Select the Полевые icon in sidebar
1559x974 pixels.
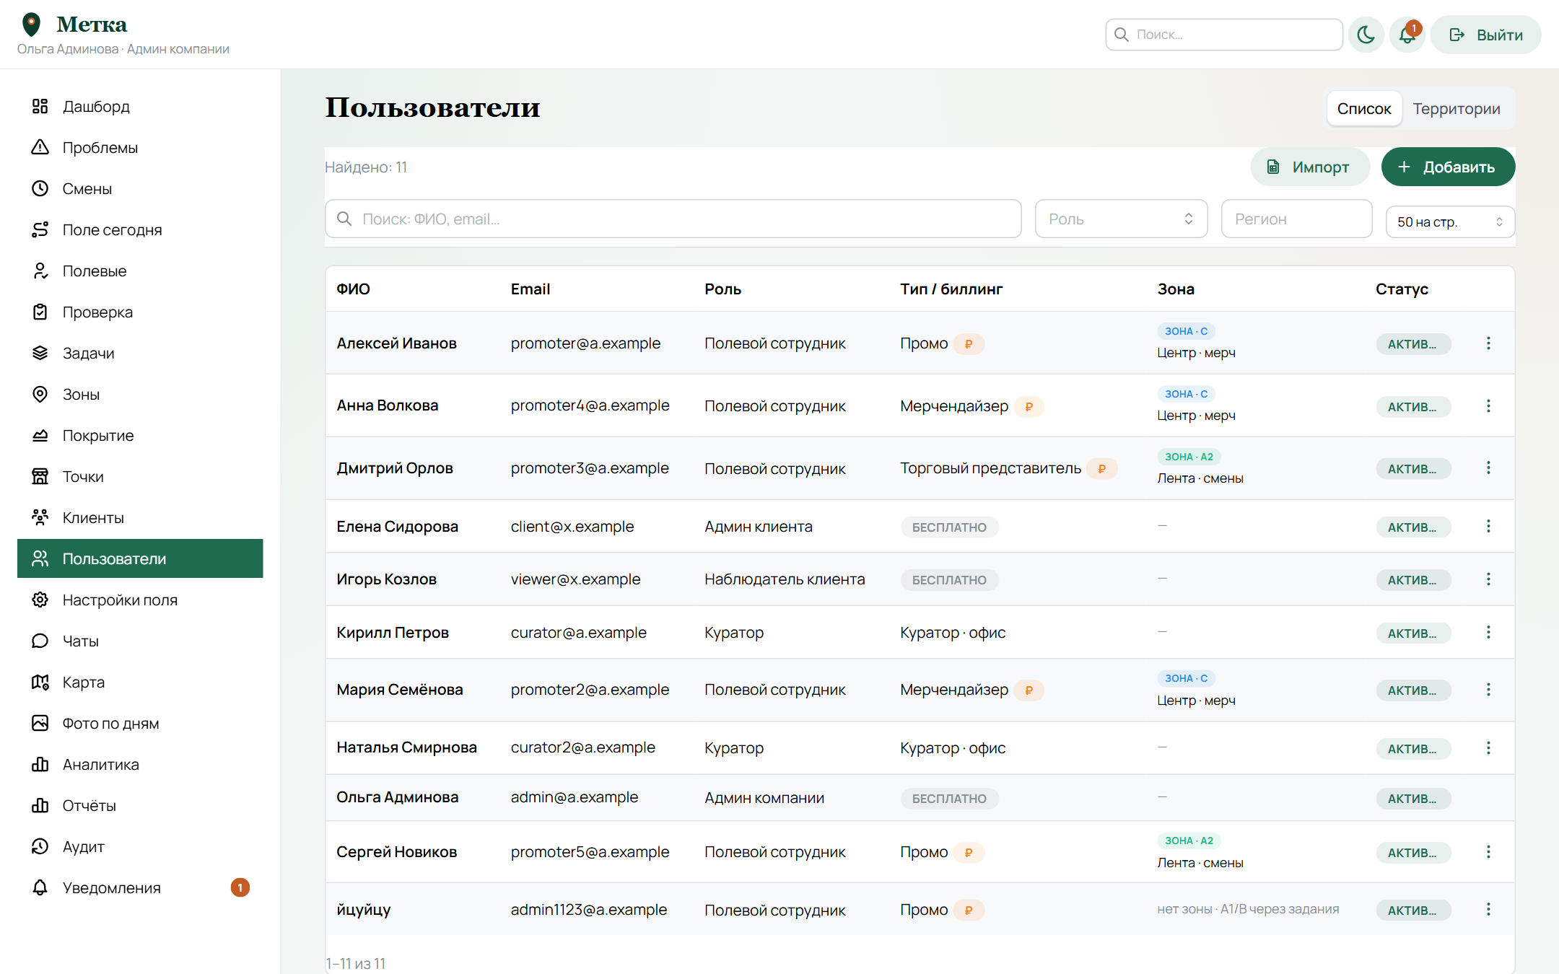click(40, 271)
